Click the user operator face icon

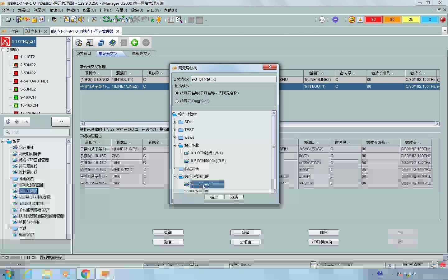[x=54, y=20]
